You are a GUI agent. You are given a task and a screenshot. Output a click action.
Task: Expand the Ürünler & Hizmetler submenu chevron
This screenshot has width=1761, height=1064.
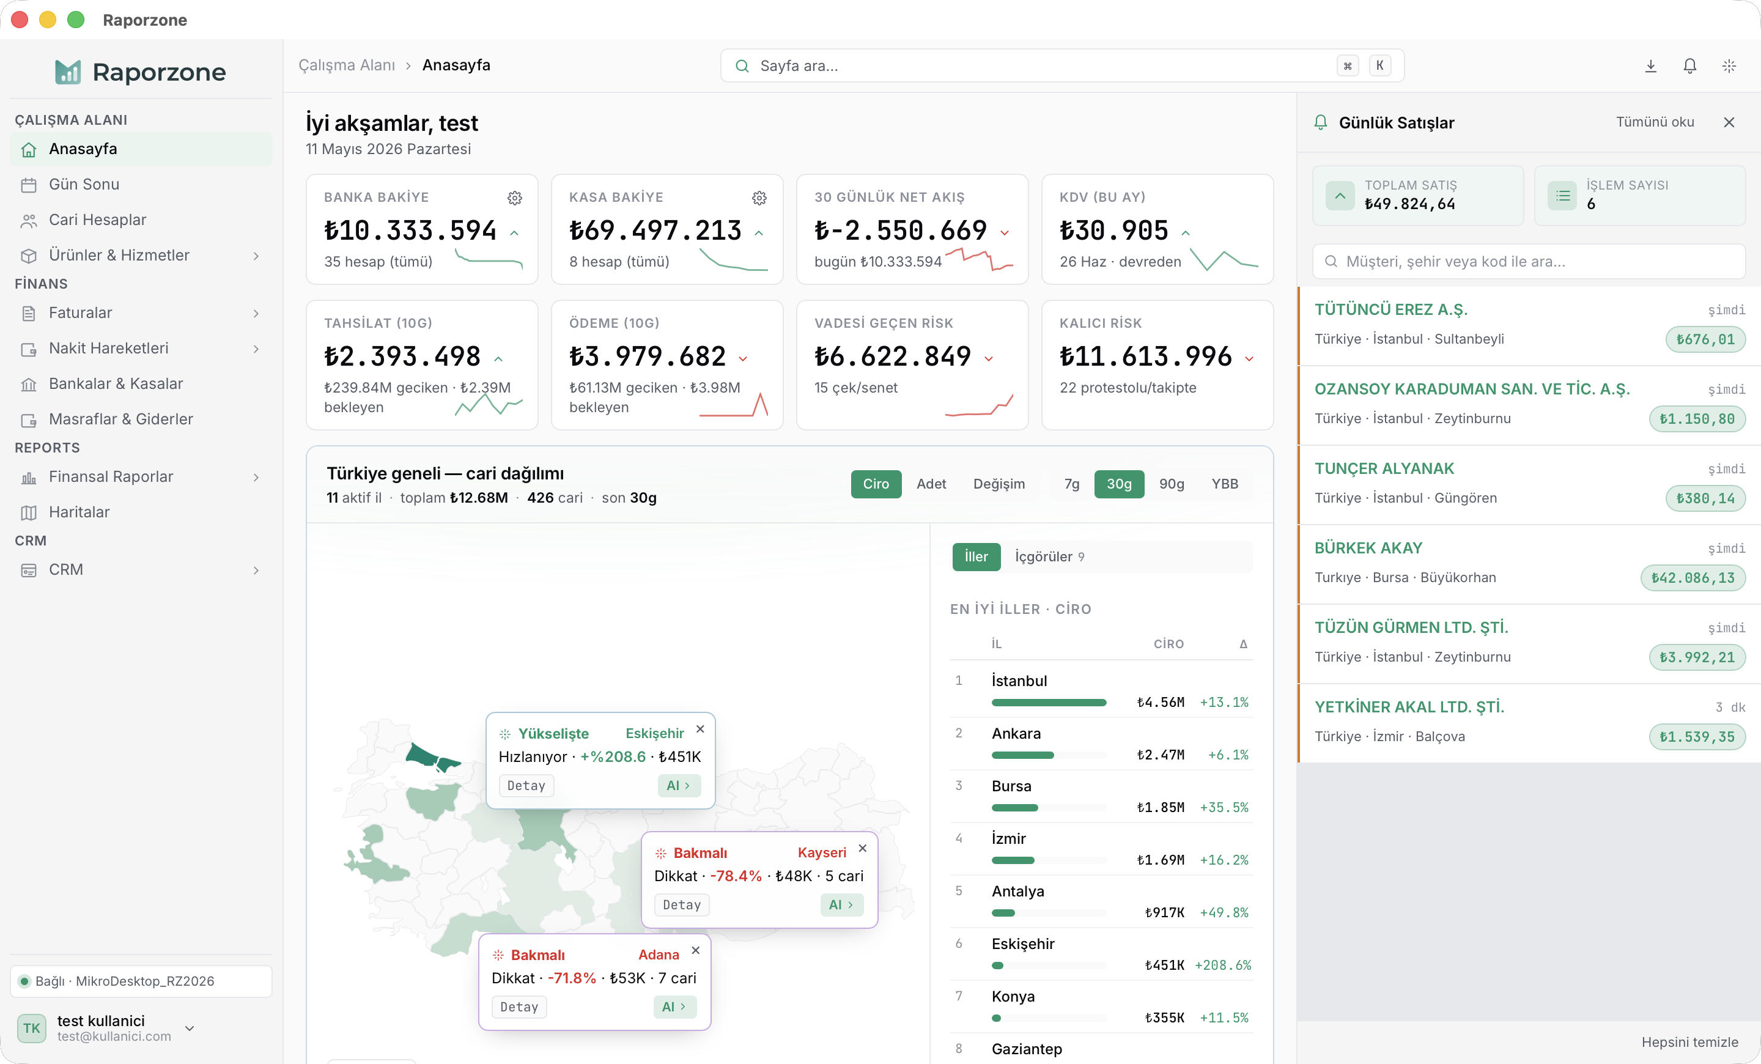[256, 256]
